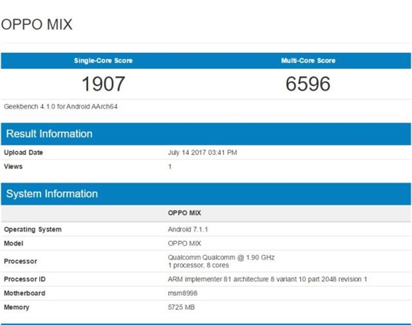This screenshot has height=325, width=412.
Task: Click the System Information section header
Action: tap(51, 194)
